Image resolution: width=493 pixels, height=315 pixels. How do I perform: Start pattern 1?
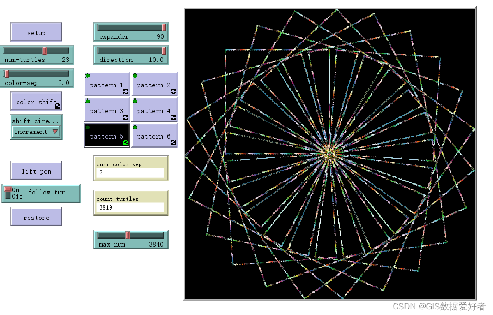107,84
